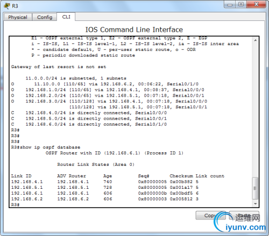The width and height of the screenshot is (269, 236).
Task: Click the 'OSPF Router with ID (192.168.6.1)' line
Action: click(115, 153)
